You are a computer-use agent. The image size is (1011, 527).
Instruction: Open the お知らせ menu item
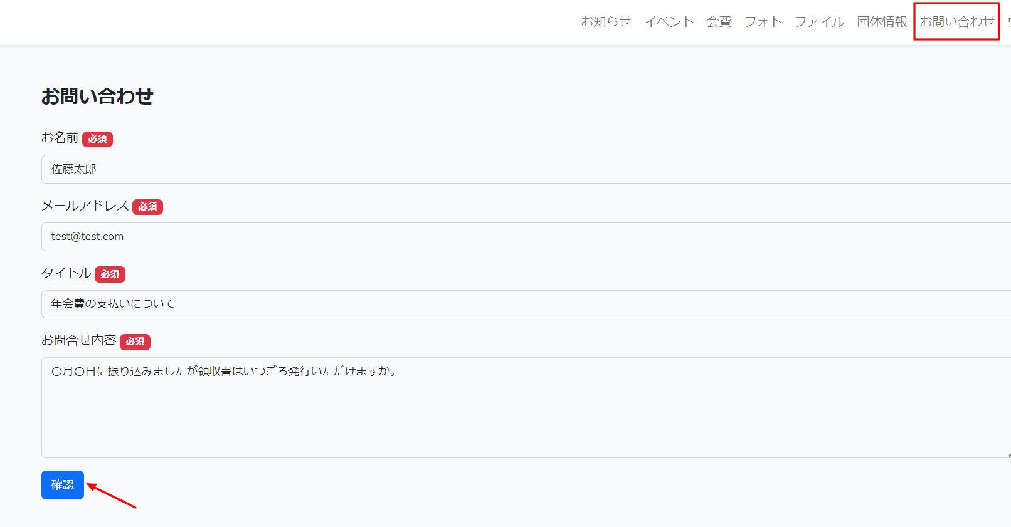pyautogui.click(x=606, y=22)
